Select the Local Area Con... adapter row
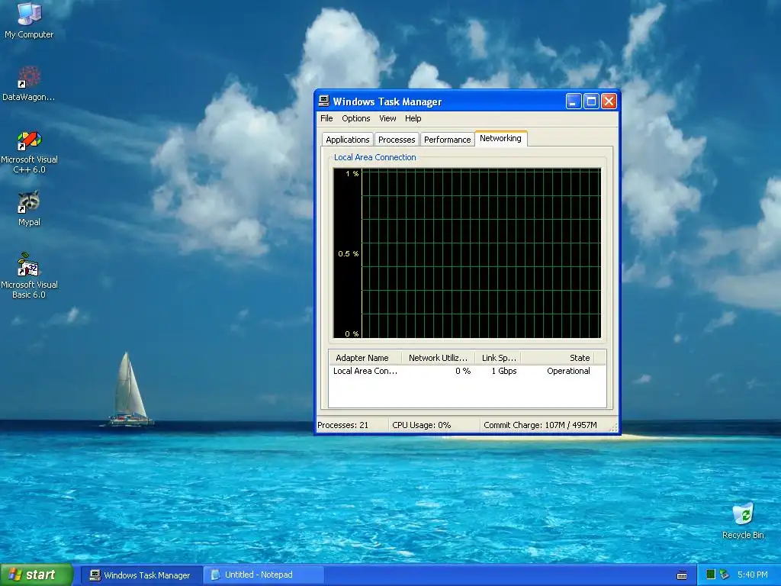Image resolution: width=781 pixels, height=586 pixels. point(468,371)
